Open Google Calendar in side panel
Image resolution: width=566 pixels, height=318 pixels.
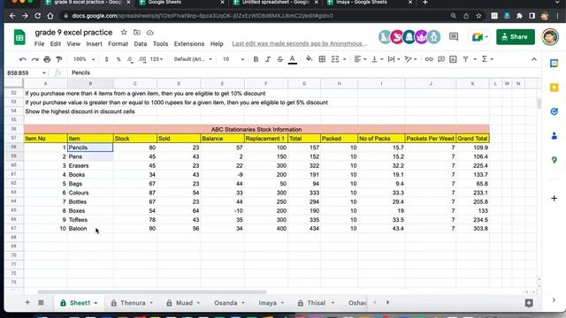[x=555, y=64]
